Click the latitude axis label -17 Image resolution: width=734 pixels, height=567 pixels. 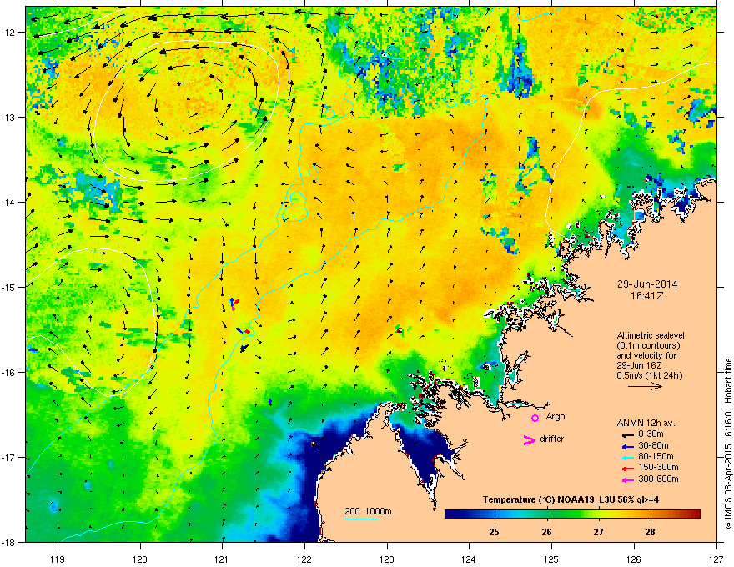(10, 457)
